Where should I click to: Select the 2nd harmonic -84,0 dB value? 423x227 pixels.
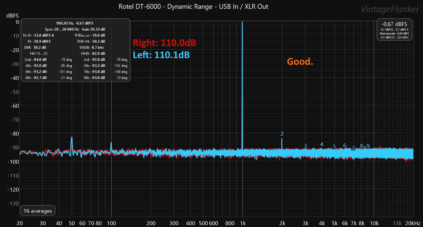point(40,60)
